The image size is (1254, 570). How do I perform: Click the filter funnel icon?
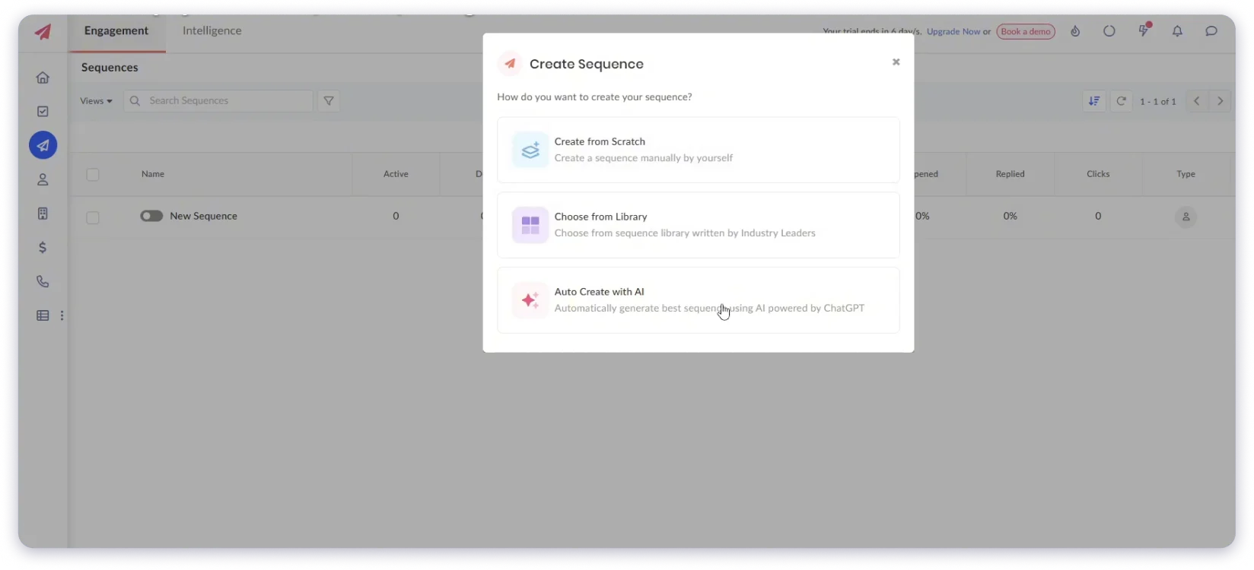tap(329, 101)
